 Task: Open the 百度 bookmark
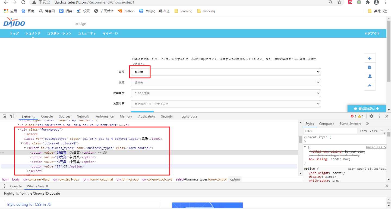click(x=28, y=11)
